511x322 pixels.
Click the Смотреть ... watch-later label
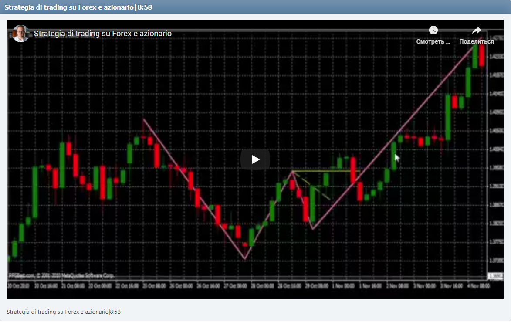tap(433, 41)
